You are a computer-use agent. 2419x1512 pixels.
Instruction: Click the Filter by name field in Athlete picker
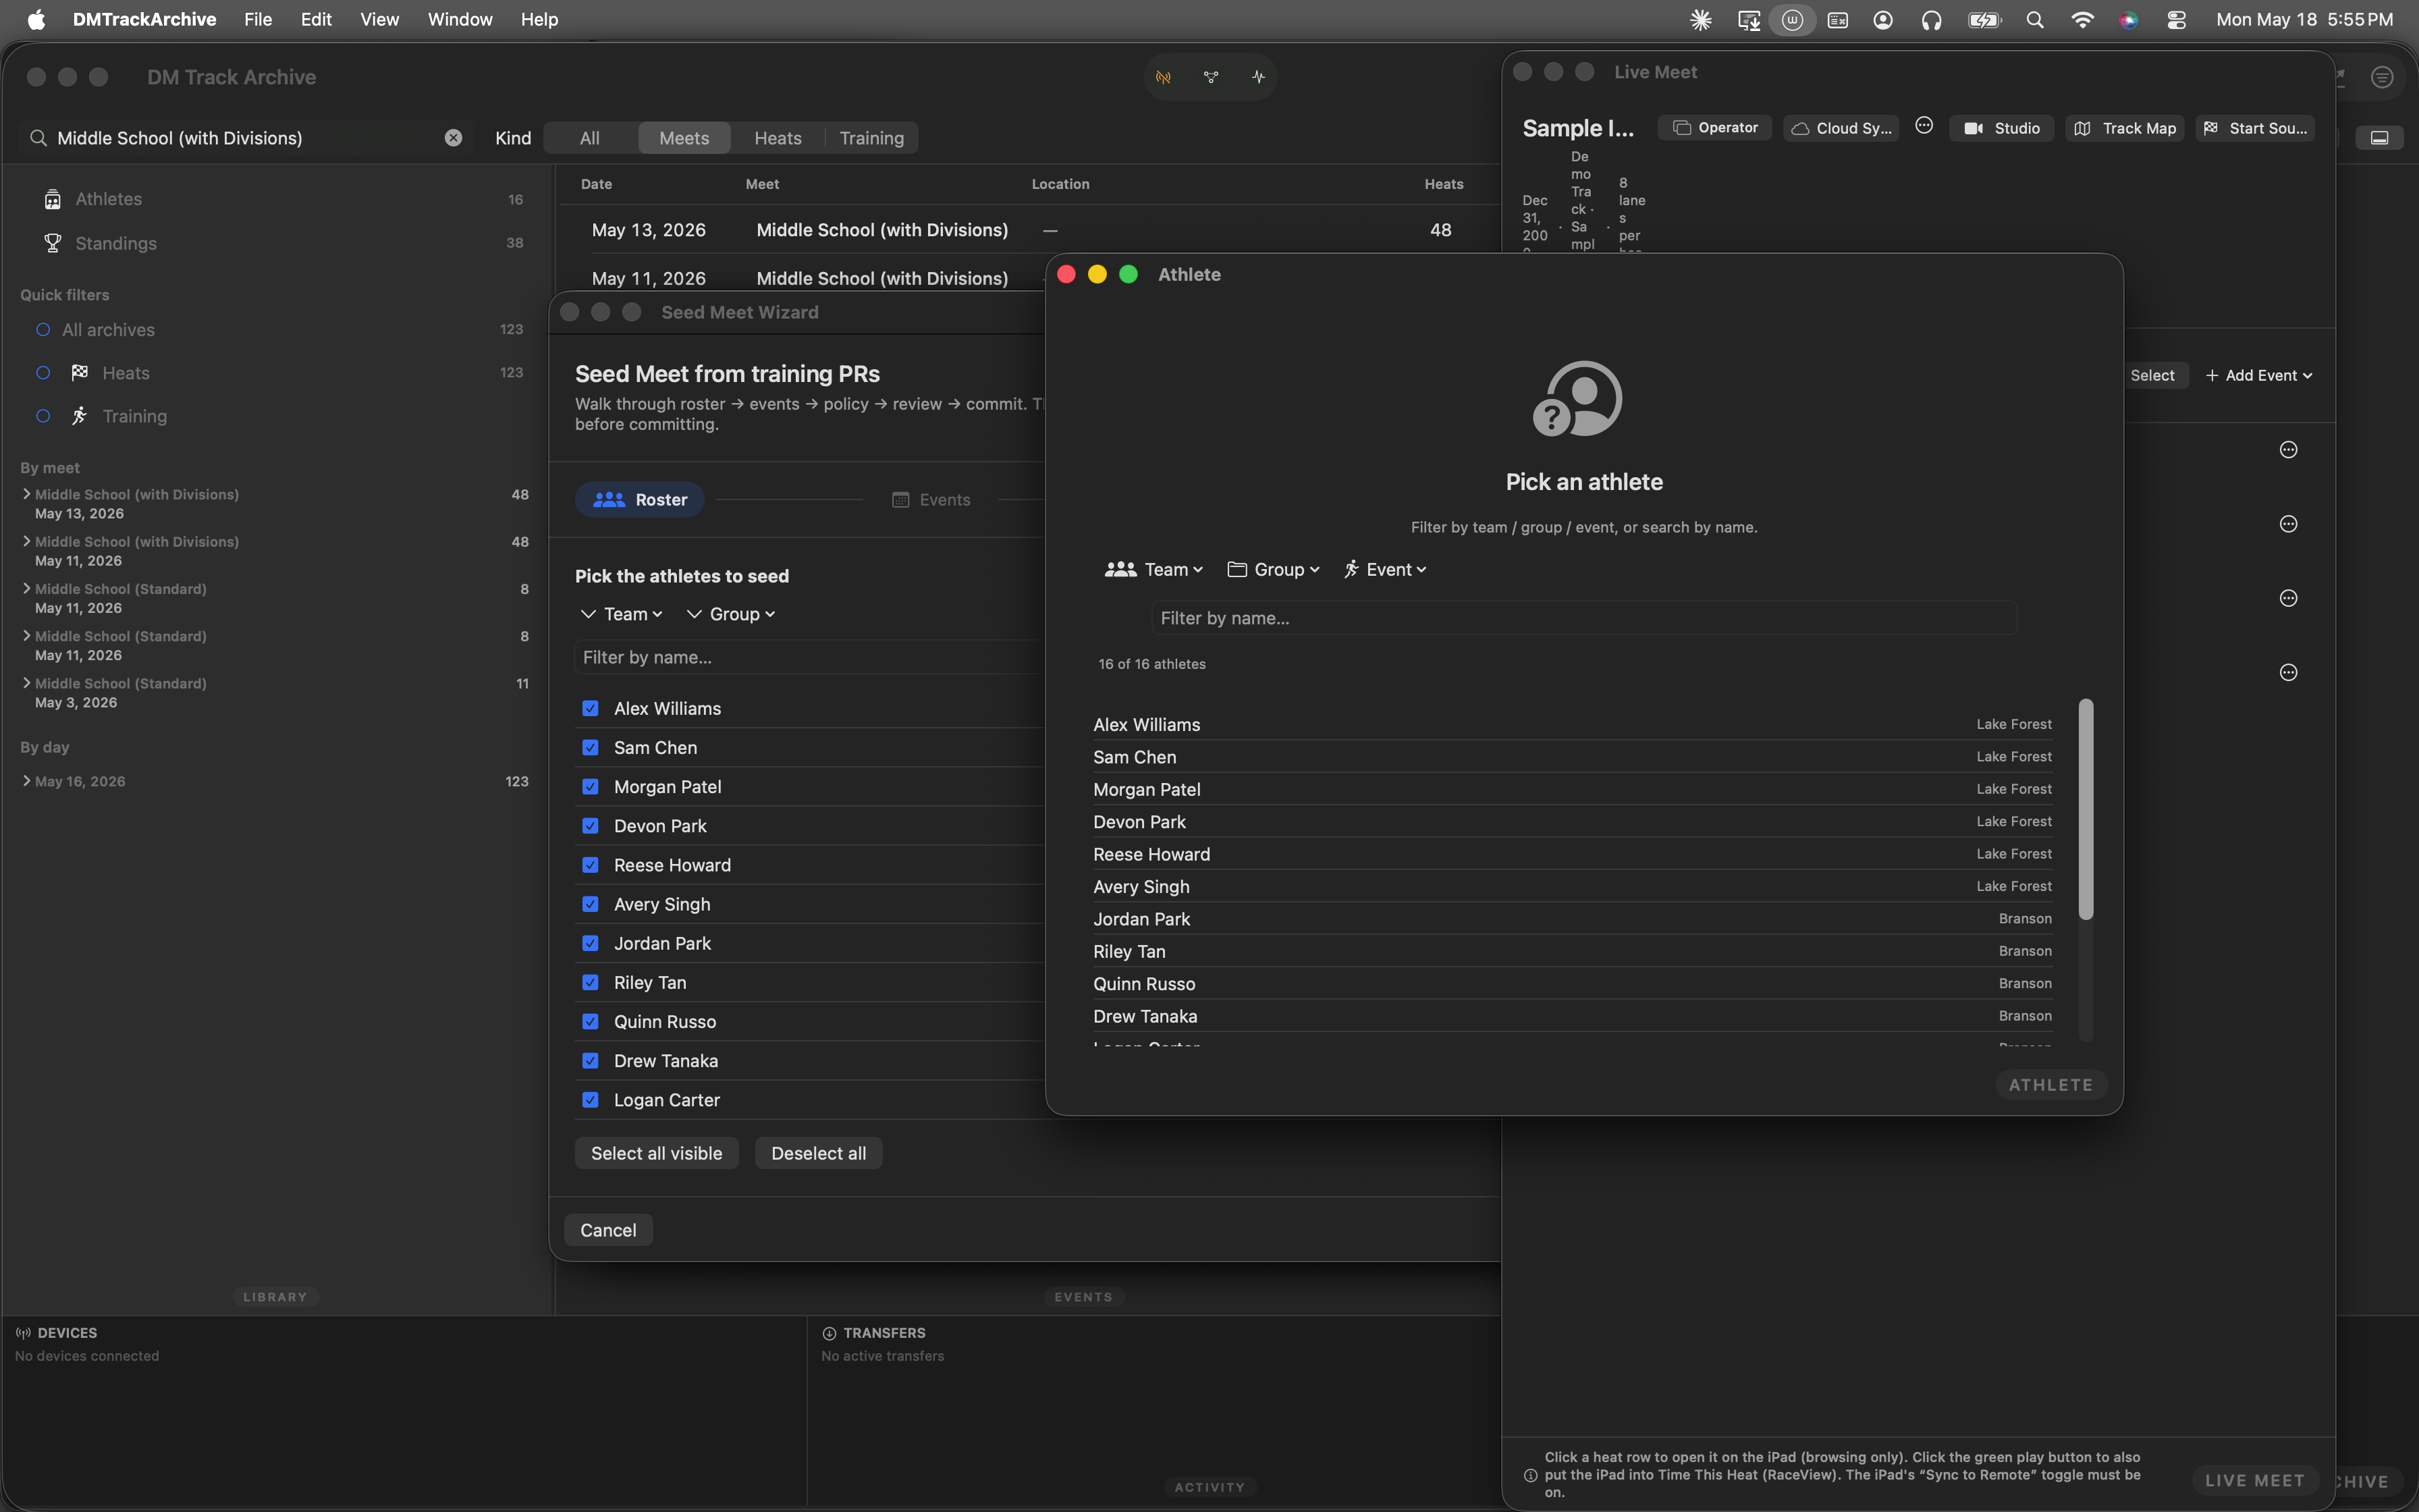point(1584,618)
